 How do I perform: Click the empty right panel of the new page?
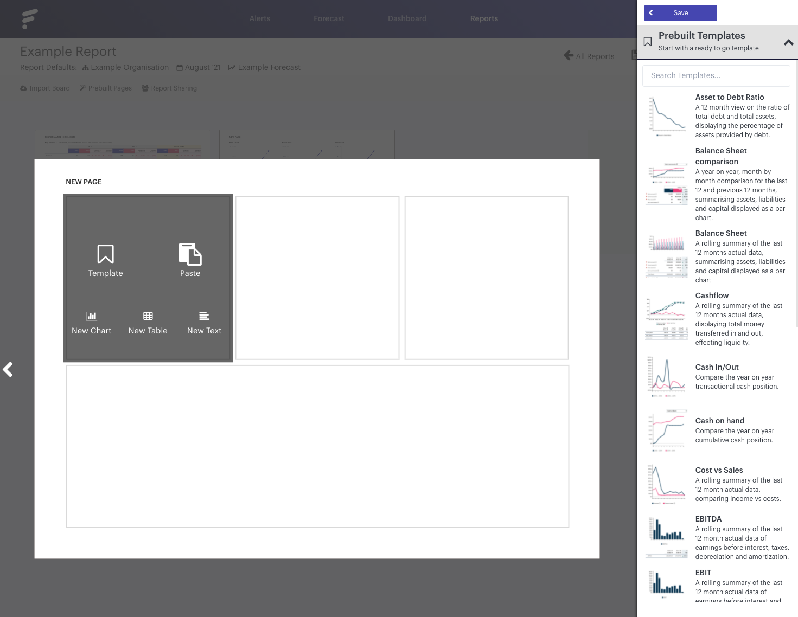point(487,278)
